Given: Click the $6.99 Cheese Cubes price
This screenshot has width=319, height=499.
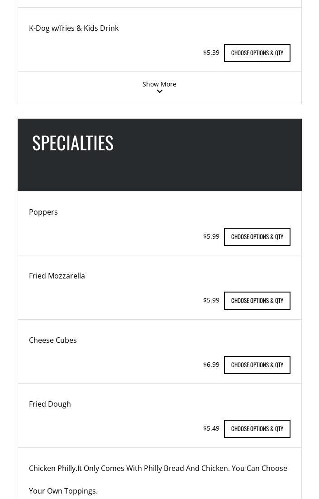Looking at the screenshot, I should point(211,365).
